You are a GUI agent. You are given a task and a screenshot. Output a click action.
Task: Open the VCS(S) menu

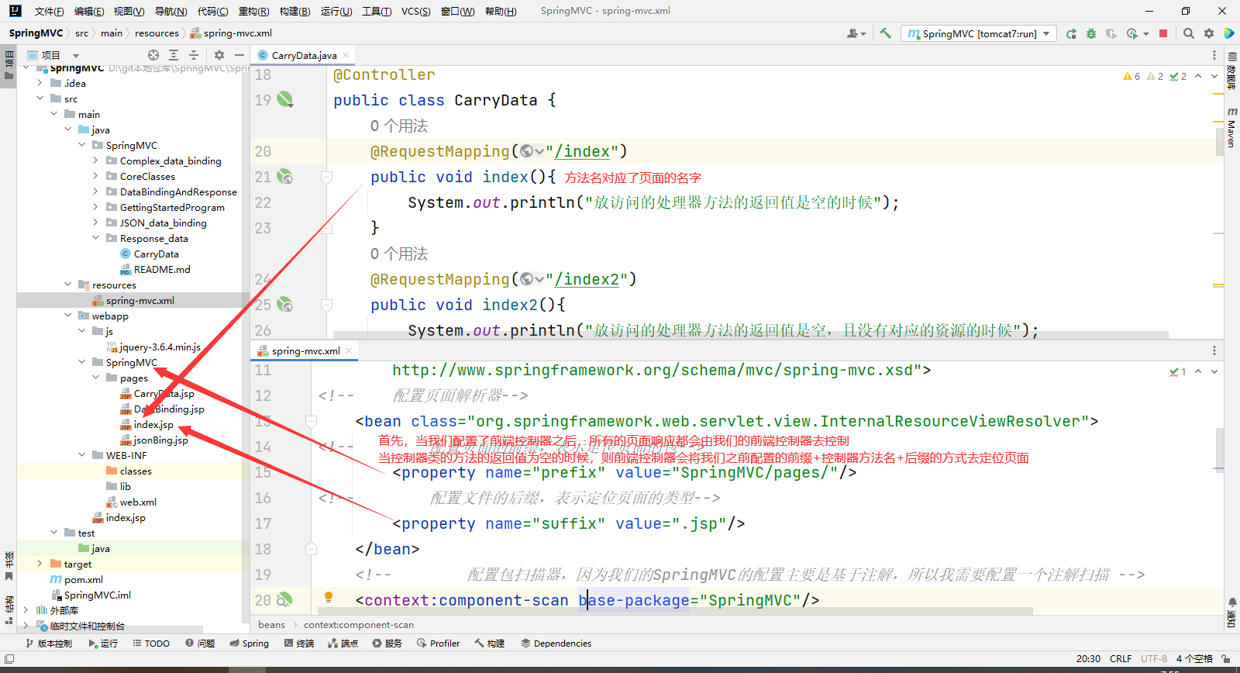coord(415,11)
